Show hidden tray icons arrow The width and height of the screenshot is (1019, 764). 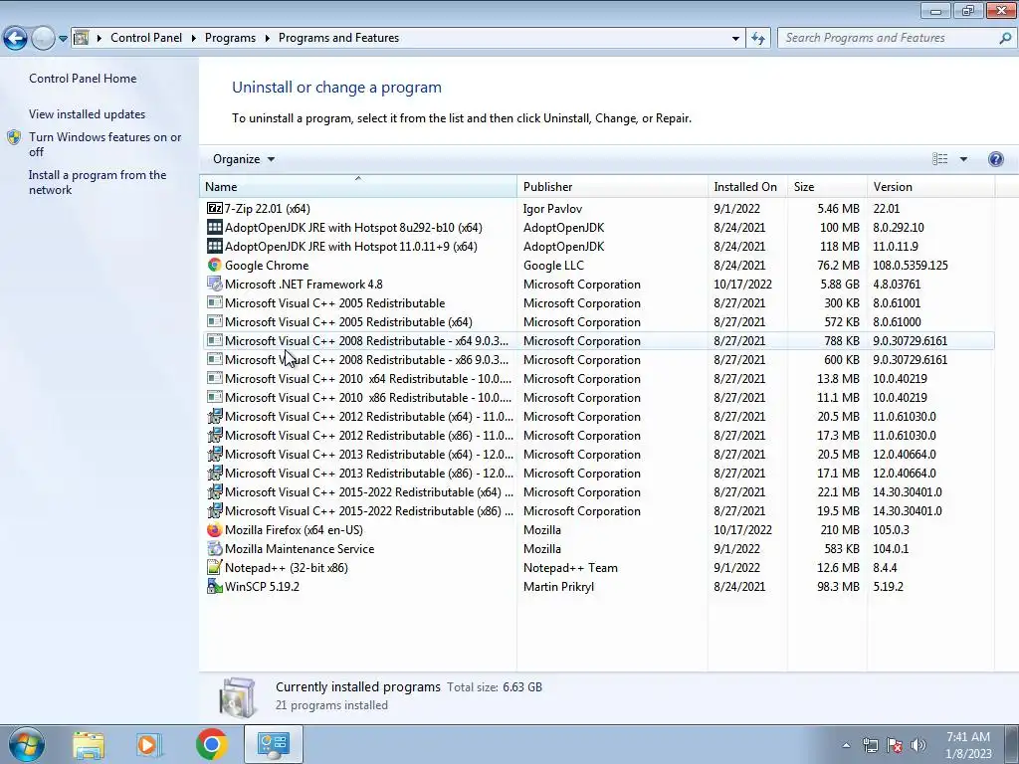point(846,745)
